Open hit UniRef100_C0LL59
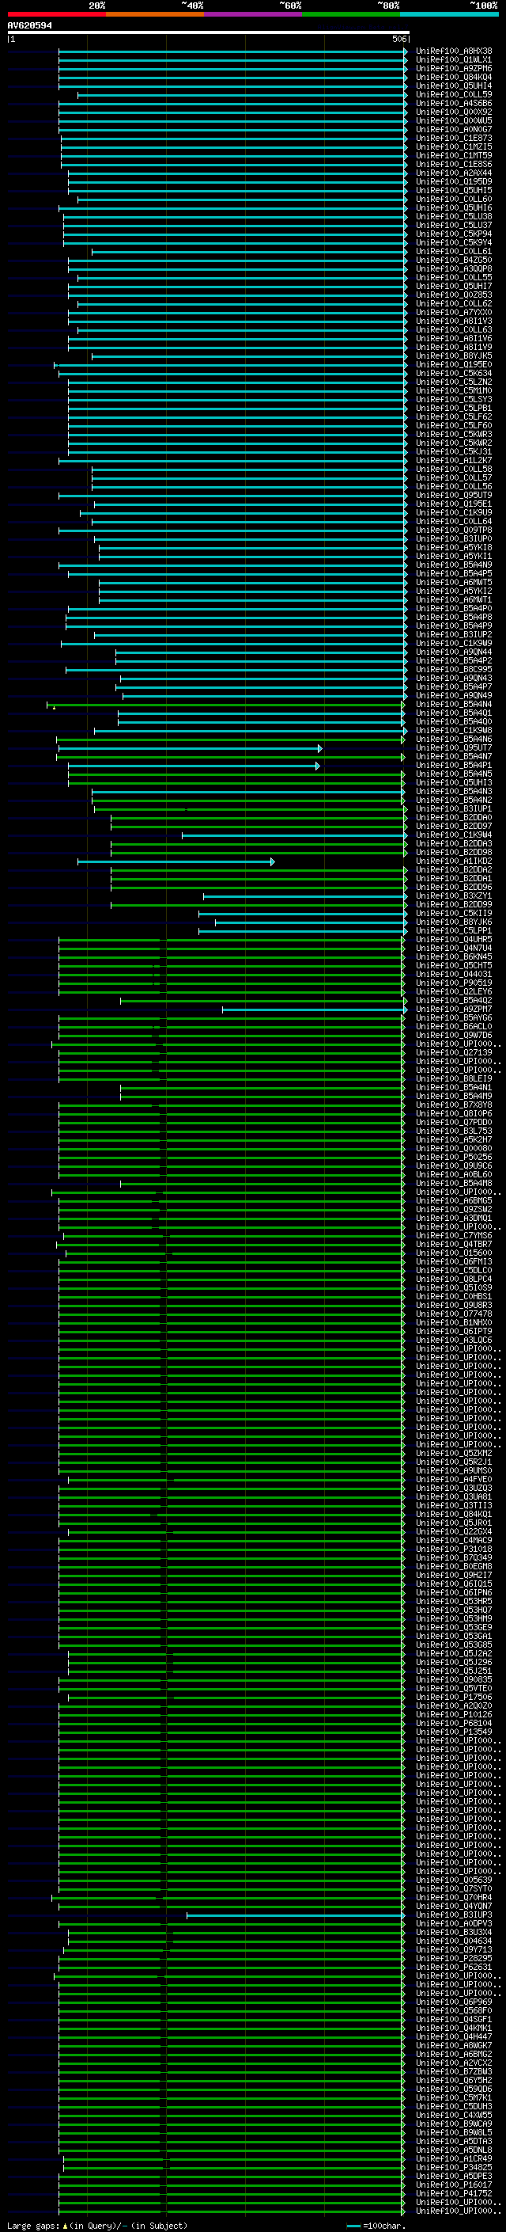This screenshot has width=506, height=2232. (x=454, y=94)
